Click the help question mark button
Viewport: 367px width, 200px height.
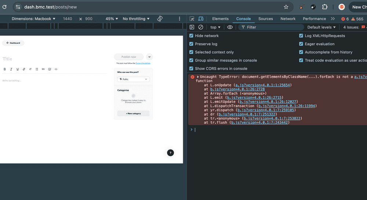click(x=170, y=153)
